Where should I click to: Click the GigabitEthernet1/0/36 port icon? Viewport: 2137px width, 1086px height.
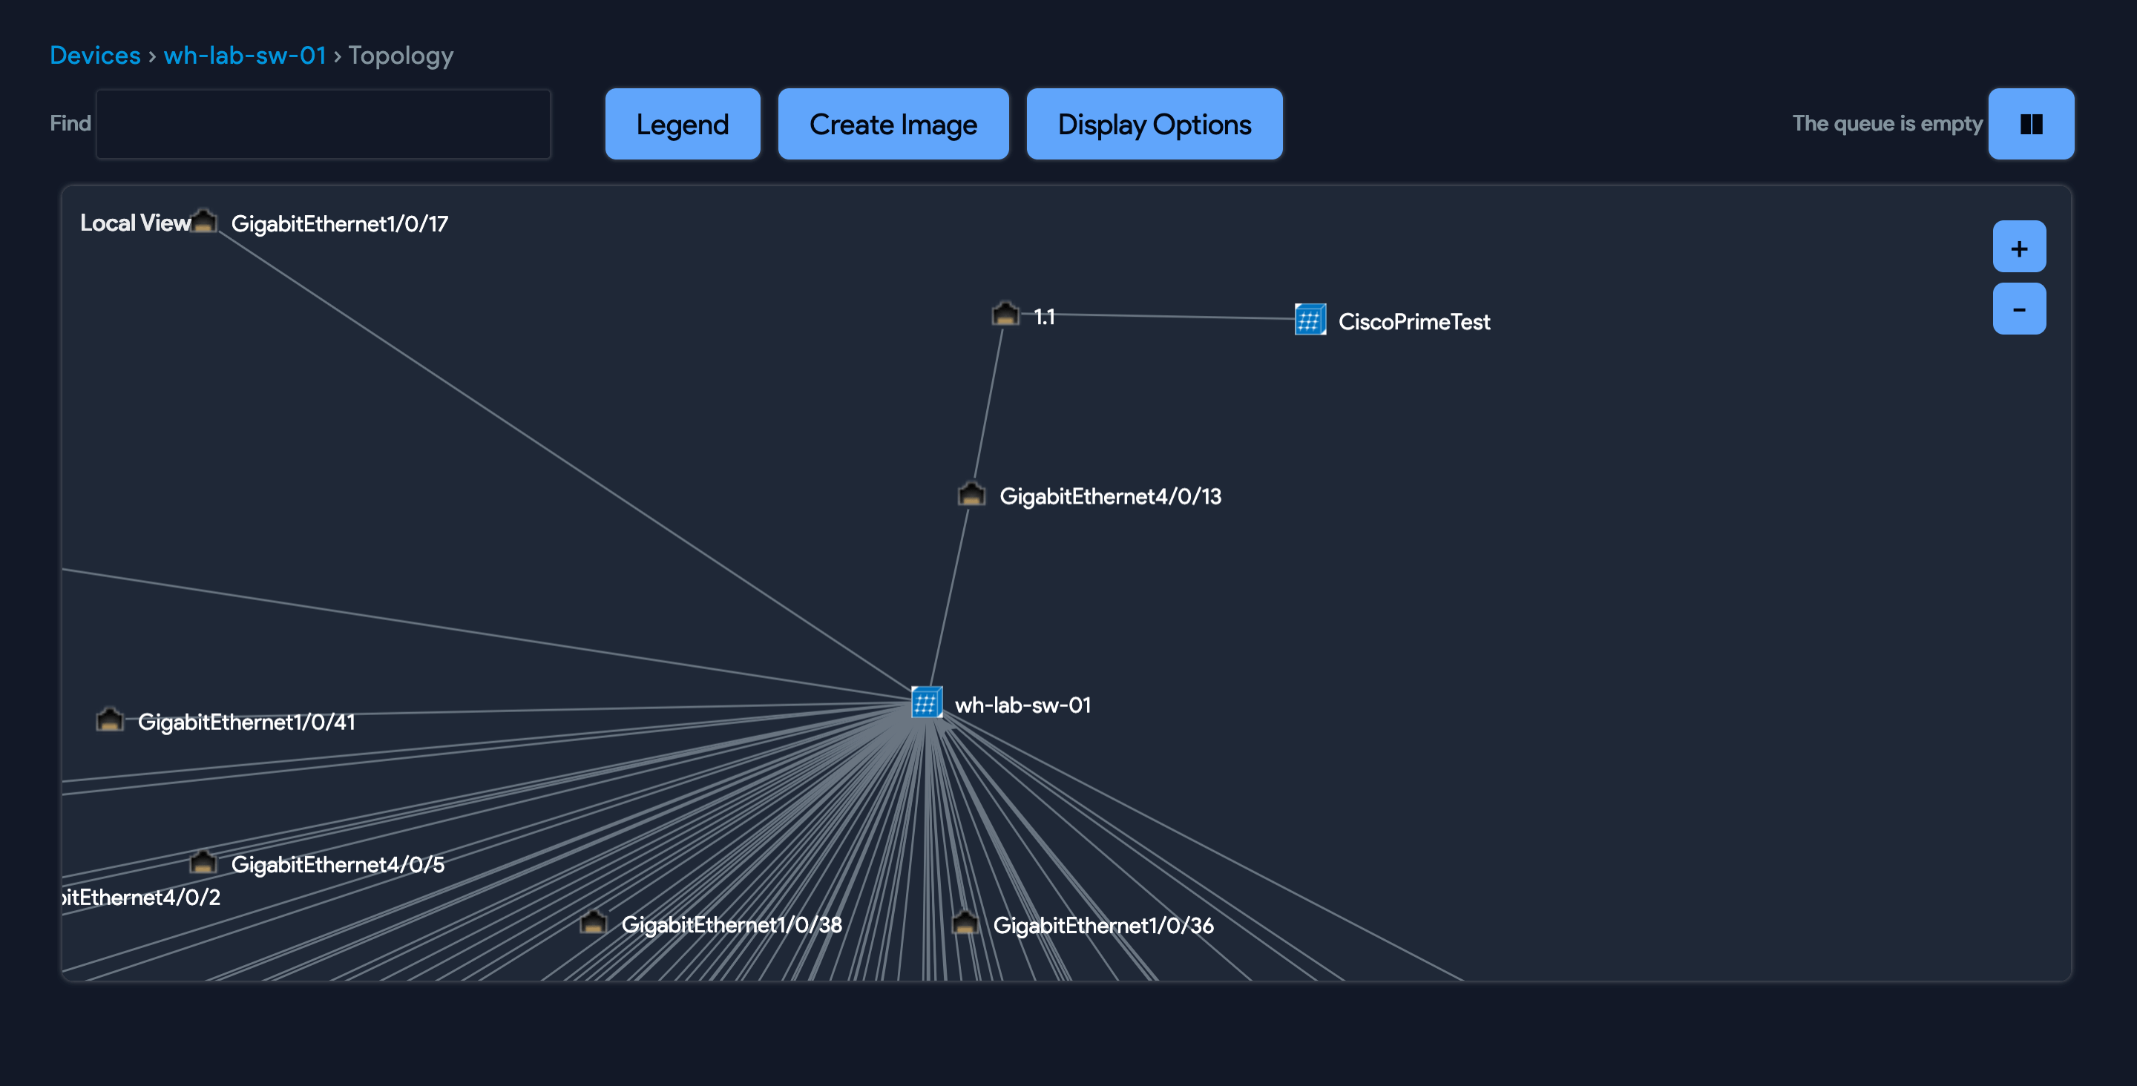click(965, 923)
